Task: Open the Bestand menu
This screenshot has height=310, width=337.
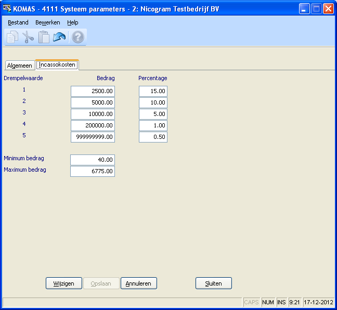Action: click(x=18, y=22)
